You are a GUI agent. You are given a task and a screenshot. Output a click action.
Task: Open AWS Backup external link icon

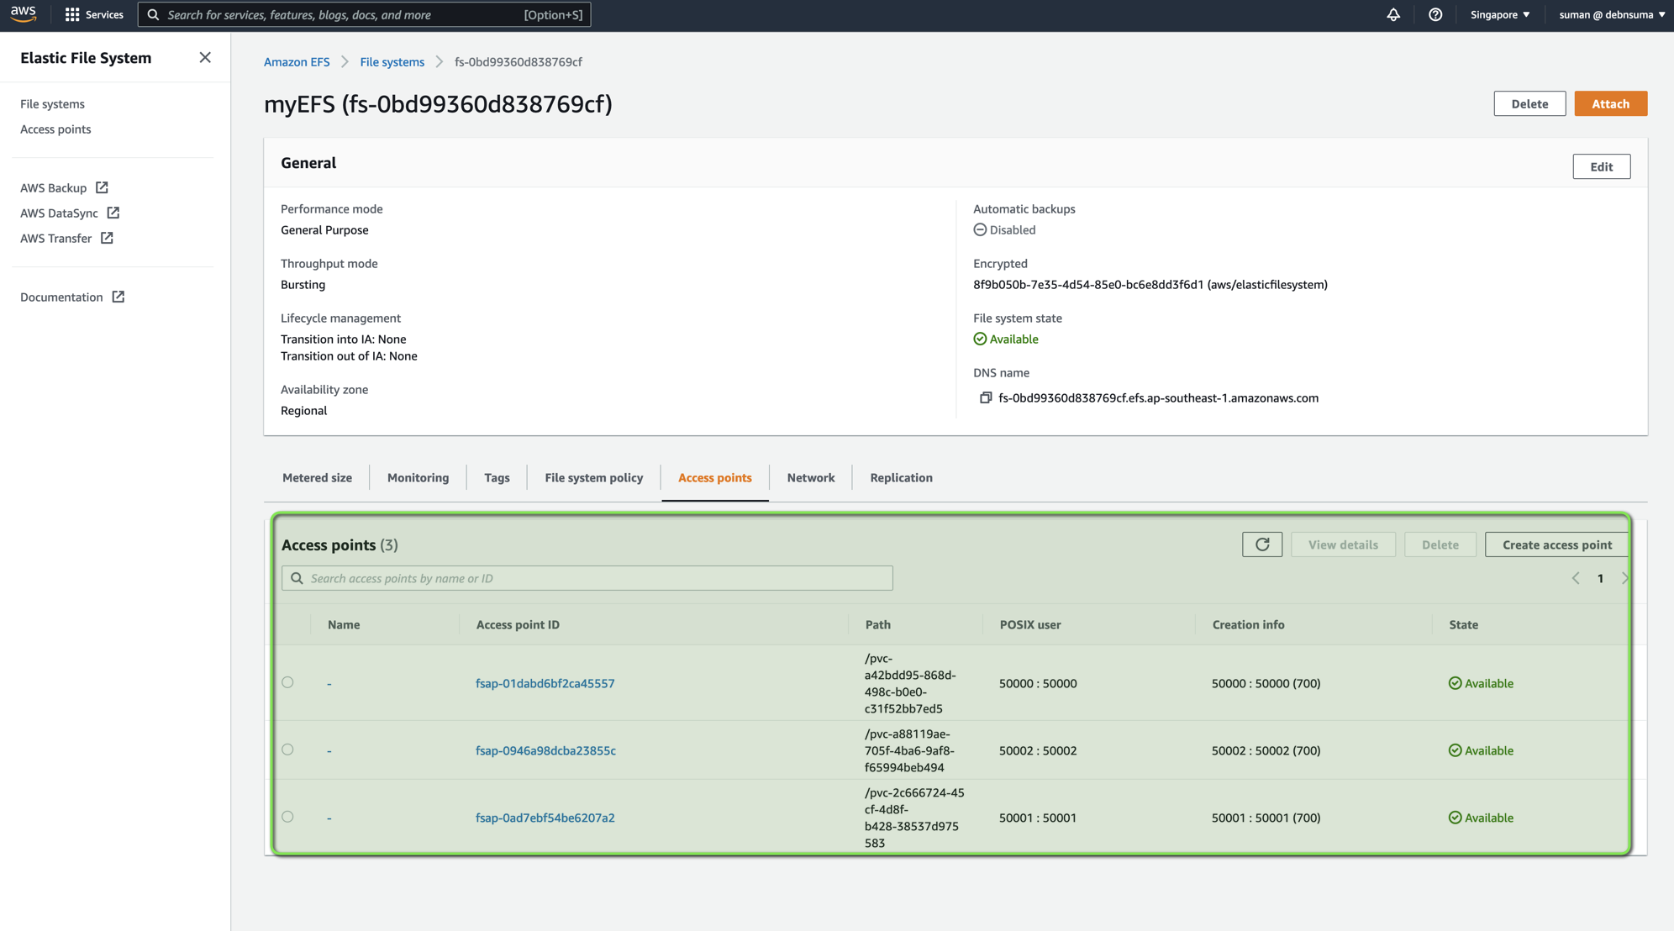[x=102, y=187]
